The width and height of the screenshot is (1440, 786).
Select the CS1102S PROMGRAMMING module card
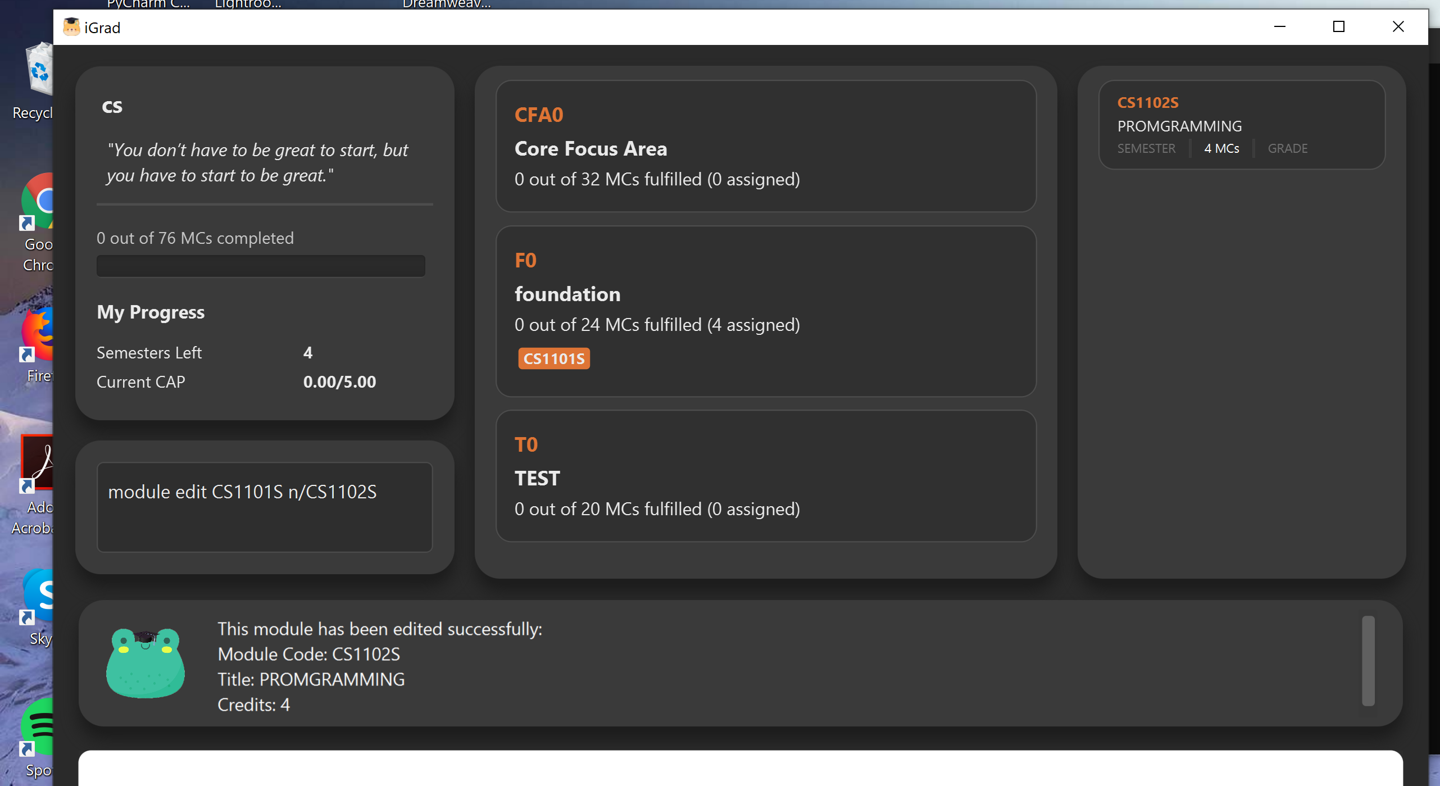(1241, 125)
